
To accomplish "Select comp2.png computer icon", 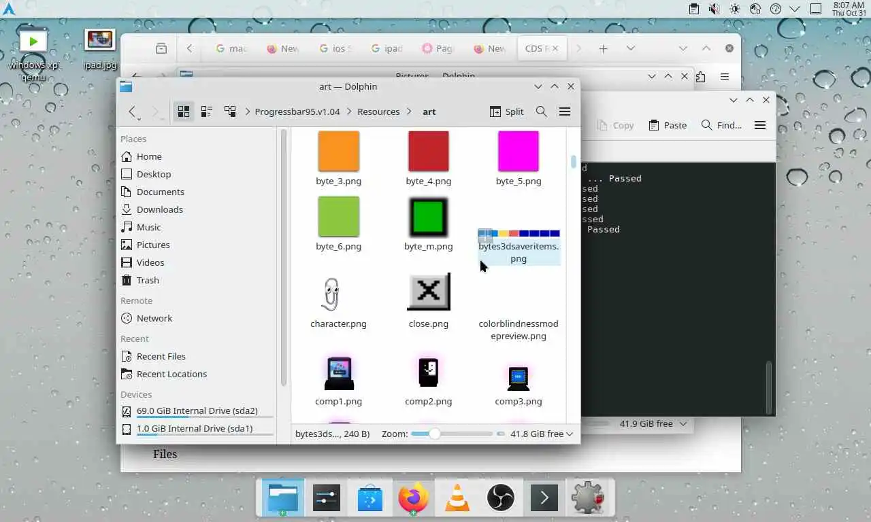I will pos(429,372).
